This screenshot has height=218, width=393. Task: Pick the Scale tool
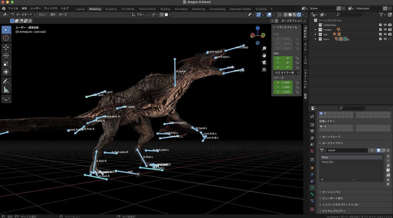[6, 64]
